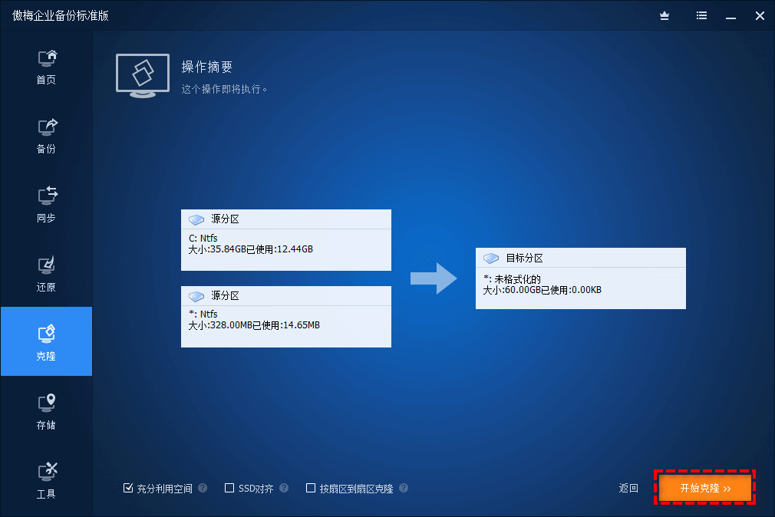Click the disk icon of 目标分区

click(491, 258)
